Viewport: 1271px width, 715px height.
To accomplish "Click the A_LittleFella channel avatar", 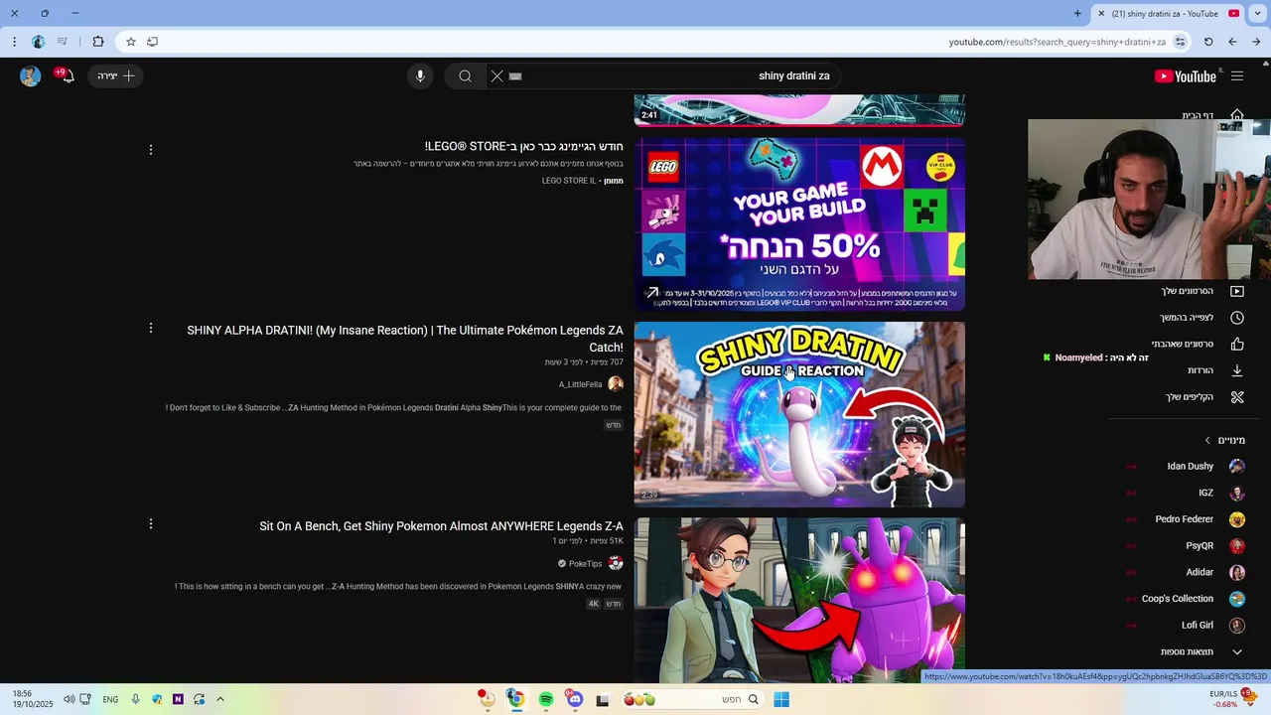I will [x=616, y=384].
